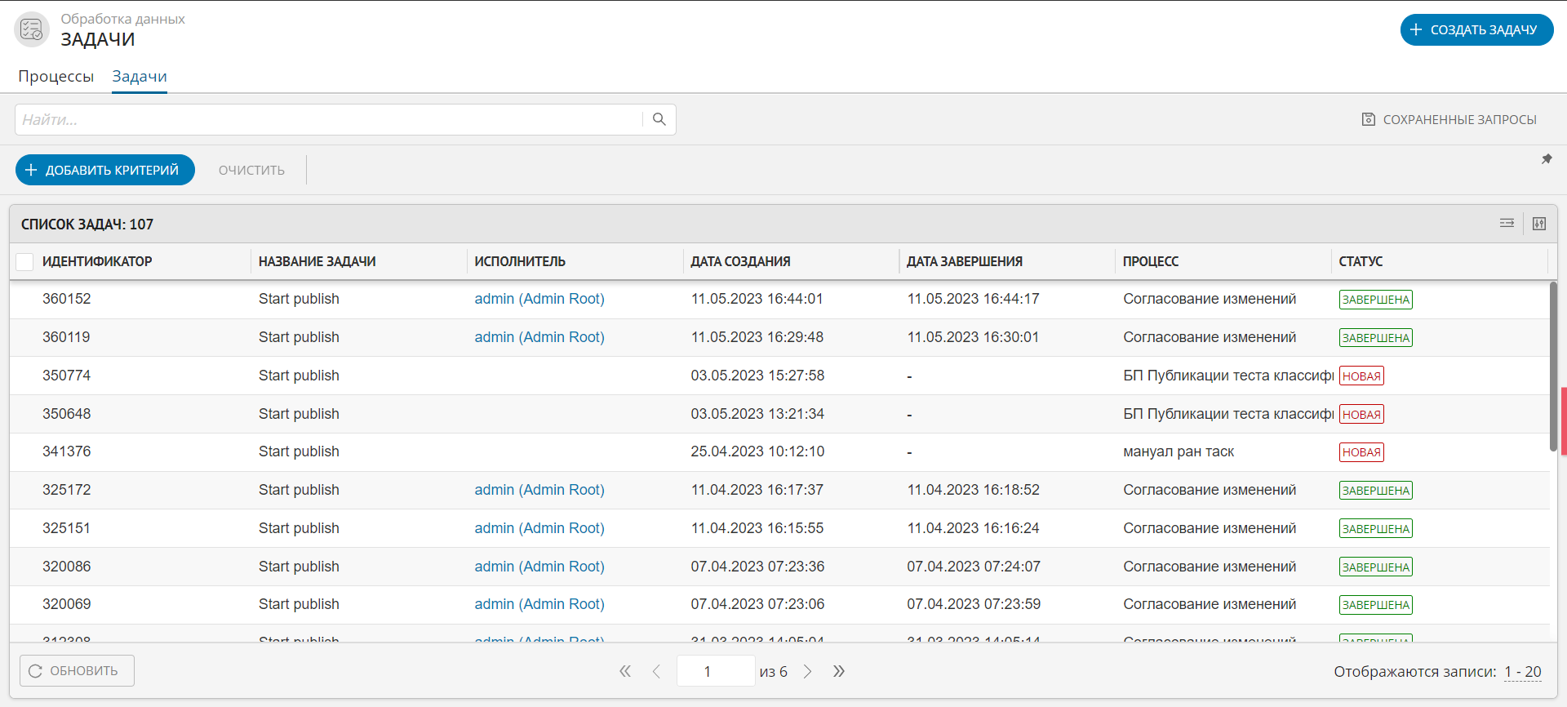Open admin link in row 325172
Viewport: 1567px width, 707px height.
point(539,490)
